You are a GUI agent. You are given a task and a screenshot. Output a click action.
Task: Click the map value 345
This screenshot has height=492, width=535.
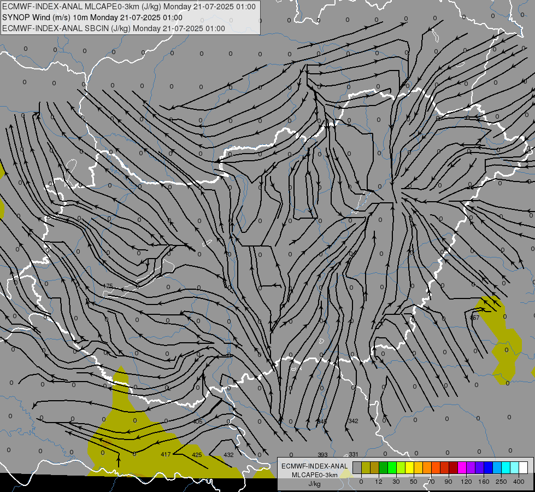322,421
